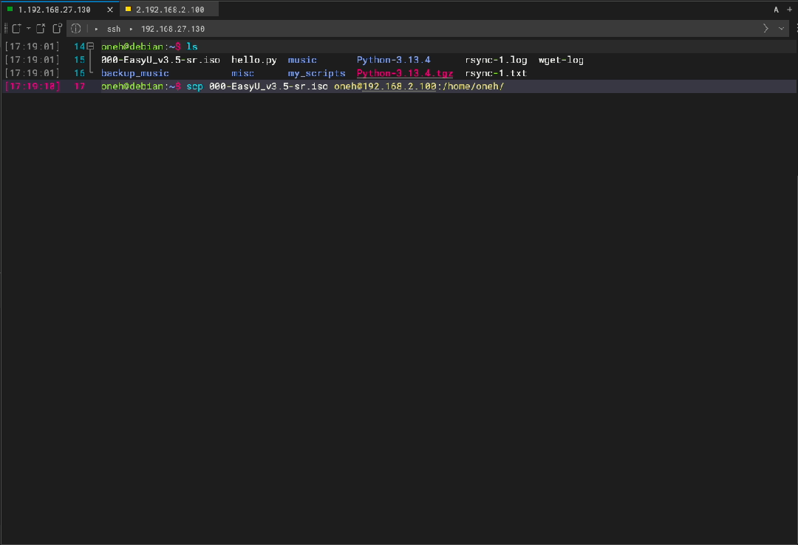
Task: Click the 192.168.27.130 breadcrumb segment
Action: coord(172,29)
